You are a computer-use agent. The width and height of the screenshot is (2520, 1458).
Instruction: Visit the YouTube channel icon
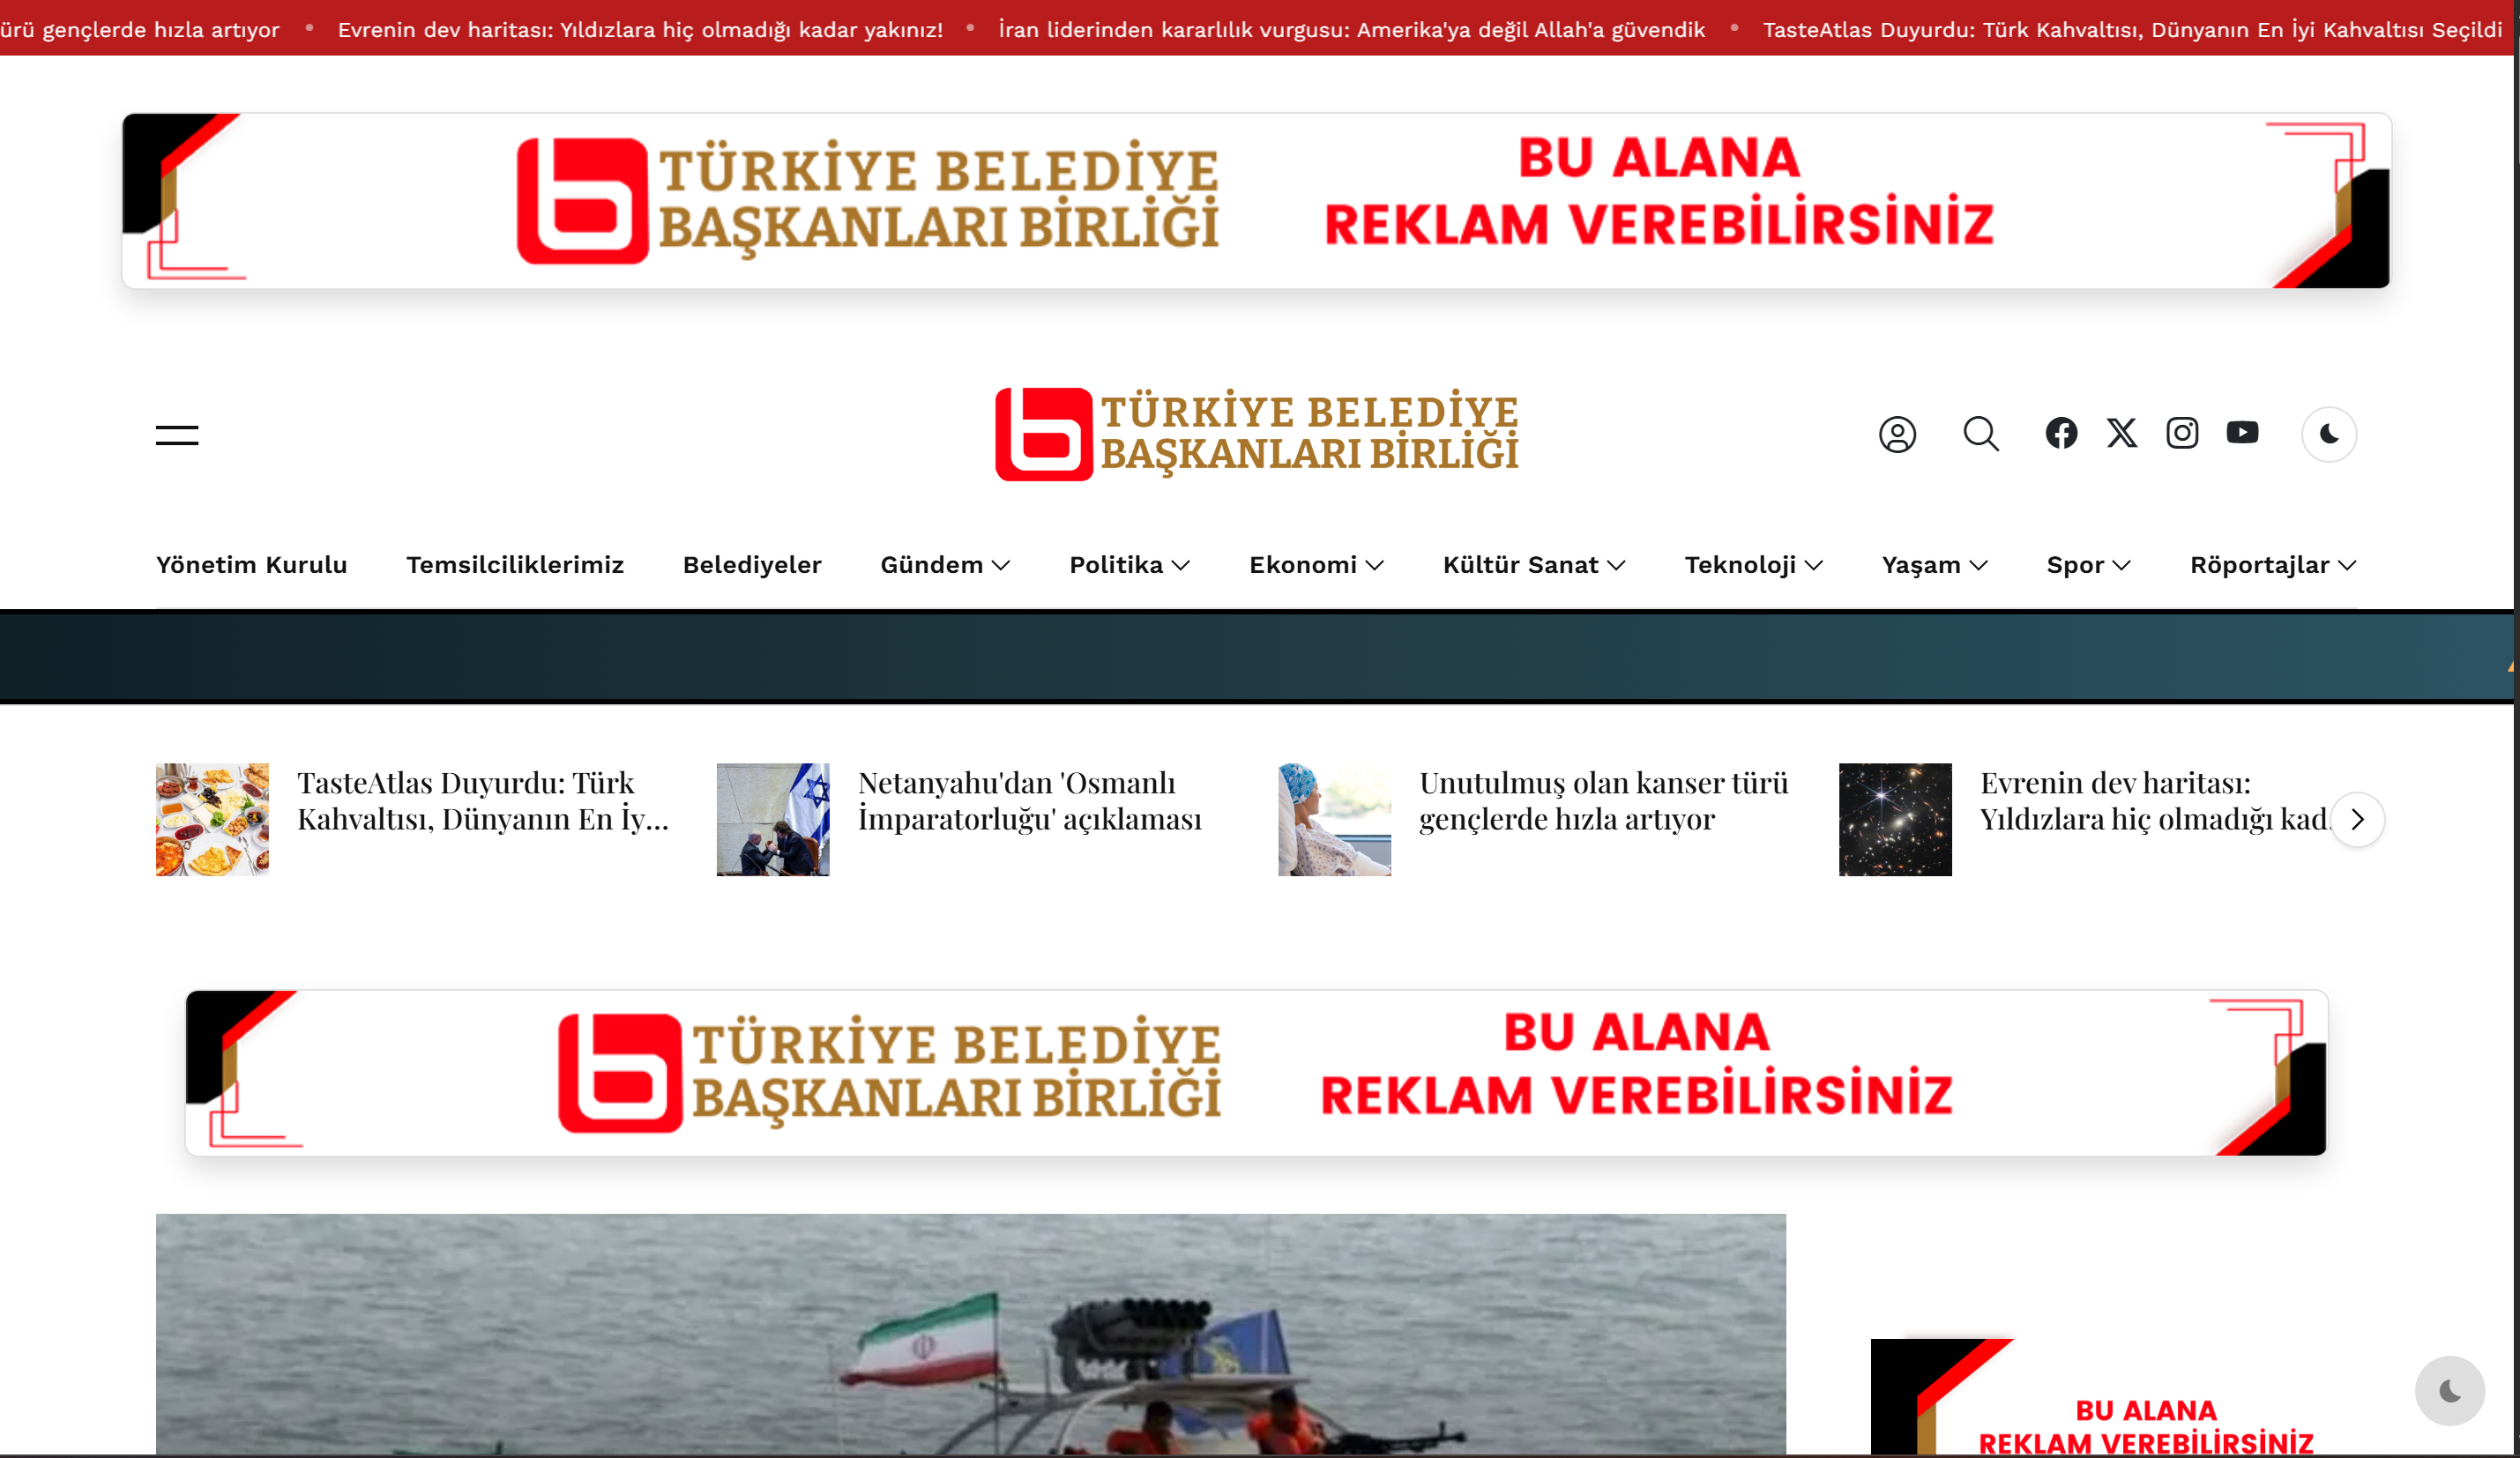tap(2243, 433)
